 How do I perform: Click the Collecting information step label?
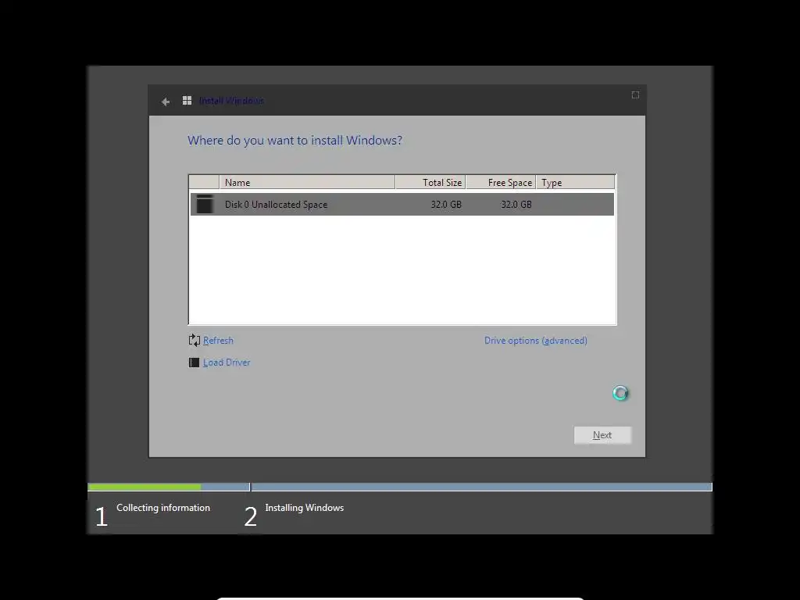click(163, 508)
